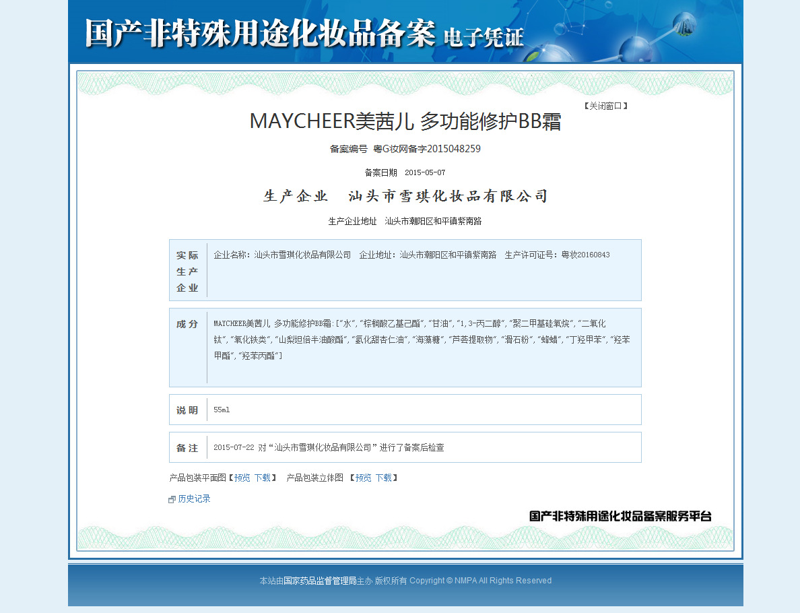Click 国产非特殊用途化妆品备案服务平台 footer stamp text
Viewport: 800px width, 613px height.
(620, 516)
